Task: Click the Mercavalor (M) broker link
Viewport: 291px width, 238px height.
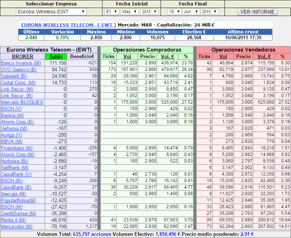Action: click(17, 226)
